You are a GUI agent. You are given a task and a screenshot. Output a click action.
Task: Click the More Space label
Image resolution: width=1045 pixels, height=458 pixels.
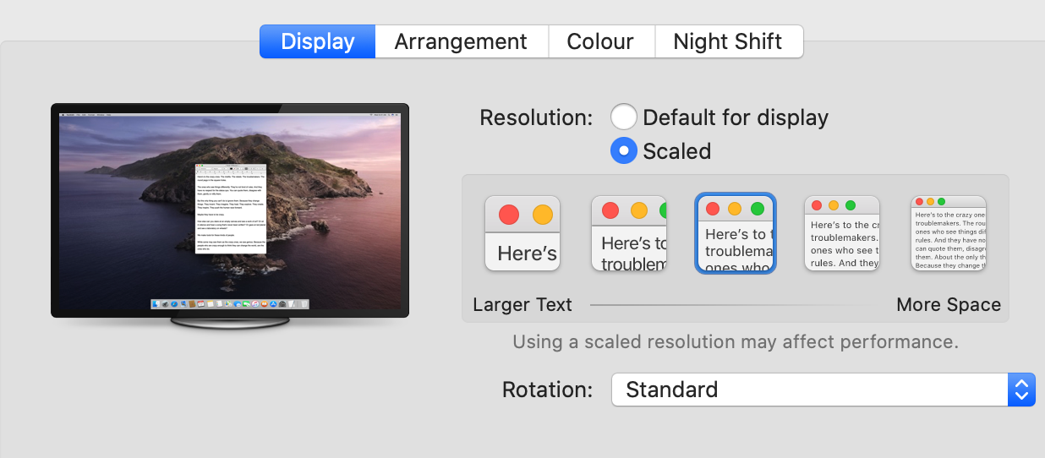pos(949,305)
